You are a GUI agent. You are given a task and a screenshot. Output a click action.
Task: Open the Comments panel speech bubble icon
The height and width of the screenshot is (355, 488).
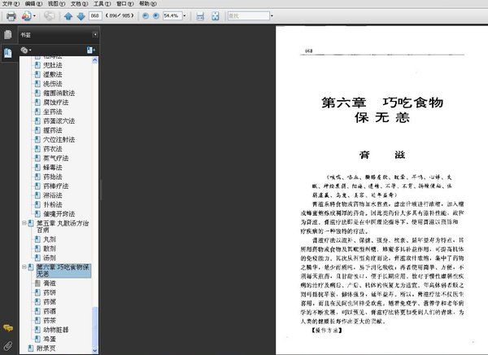tap(8, 328)
